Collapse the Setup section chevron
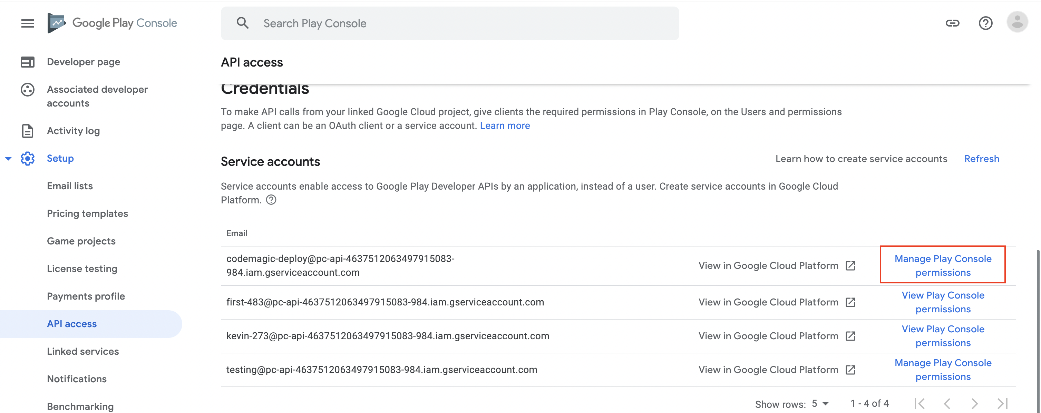The height and width of the screenshot is (413, 1041). tap(8, 158)
